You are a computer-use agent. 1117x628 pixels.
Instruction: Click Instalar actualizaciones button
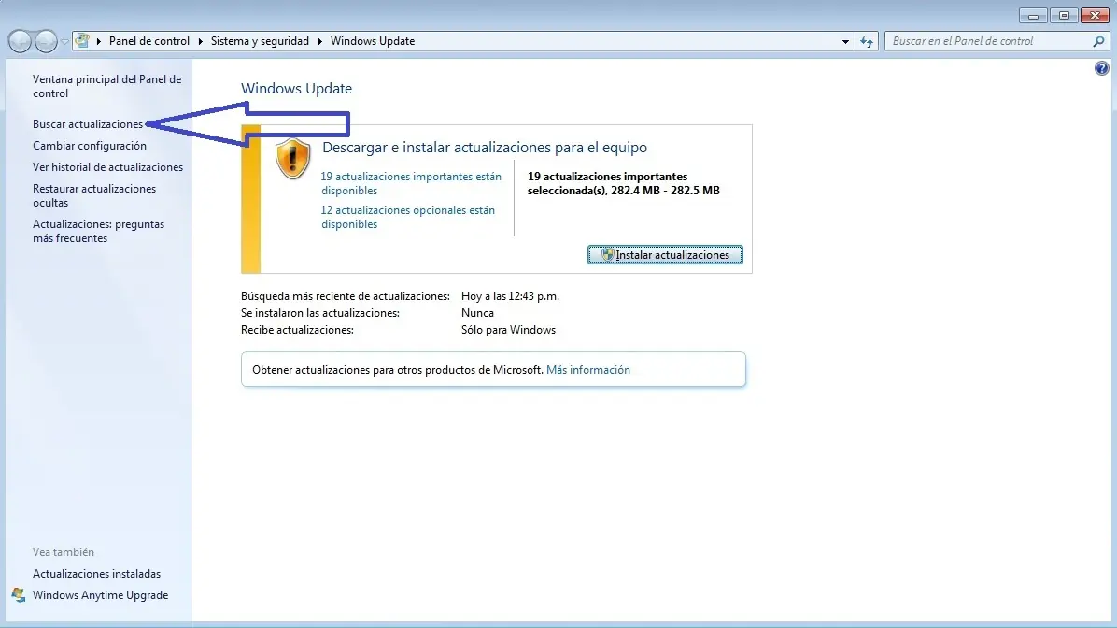665,254
